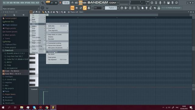Click the save project floppy icon
The image size is (195, 110).
coord(168,3)
